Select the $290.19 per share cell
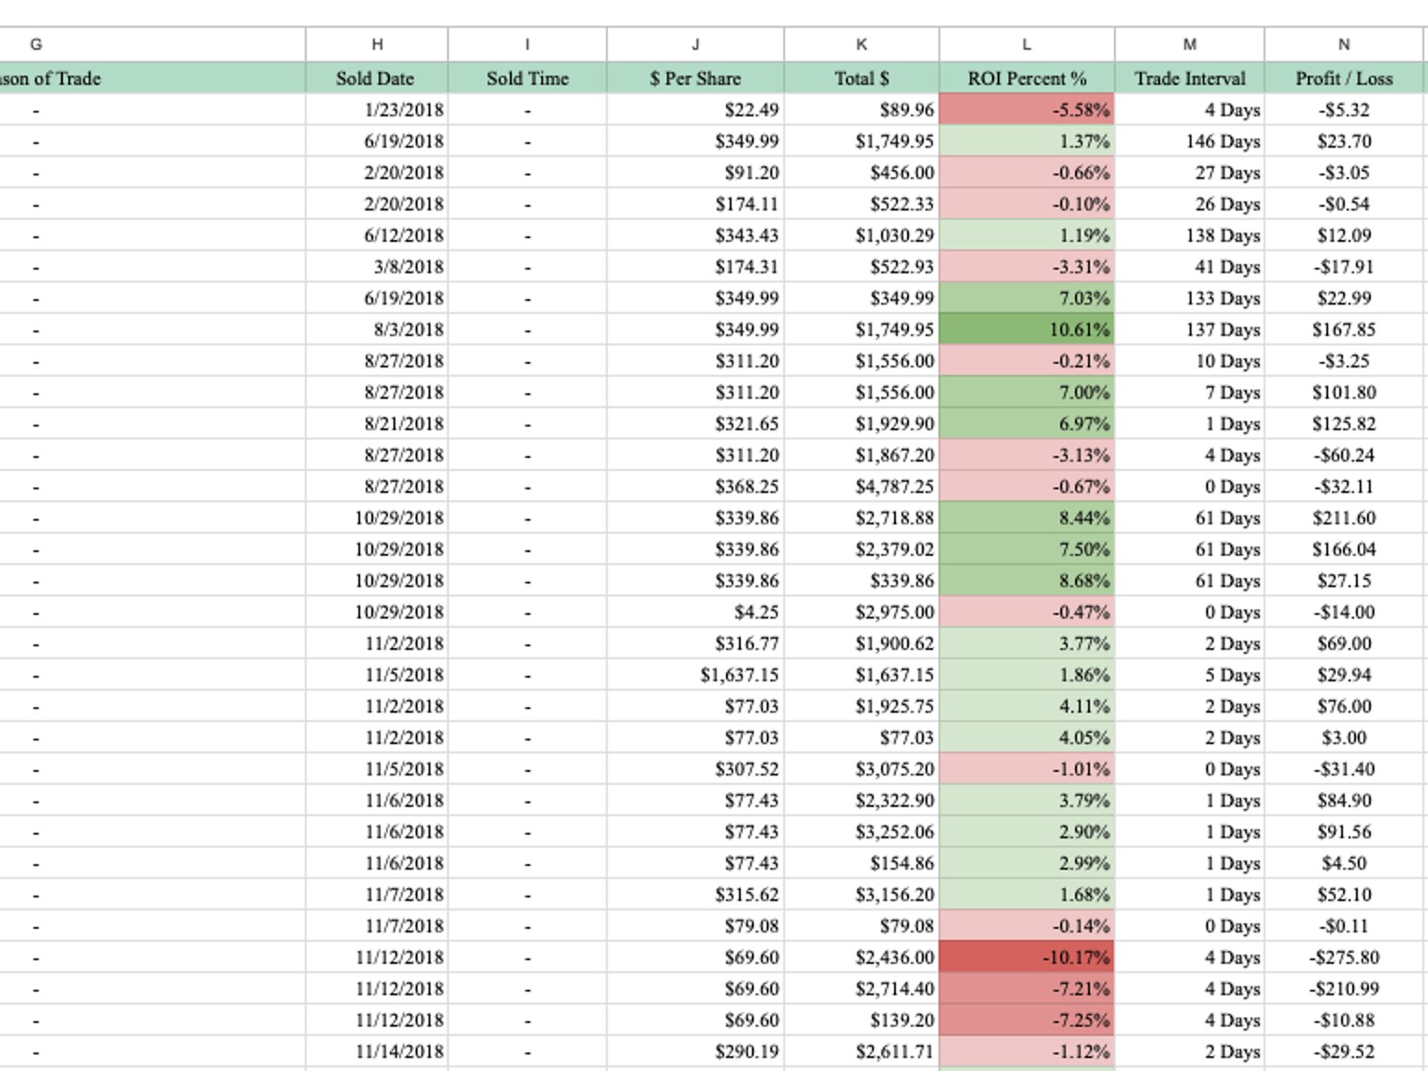The width and height of the screenshot is (1428, 1071). tap(696, 1052)
